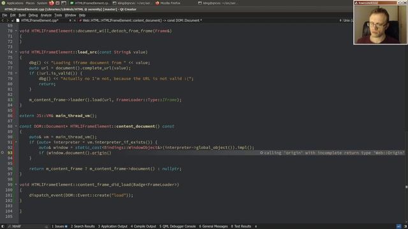Click the main_thread_vm declaration on line 86

(73, 116)
